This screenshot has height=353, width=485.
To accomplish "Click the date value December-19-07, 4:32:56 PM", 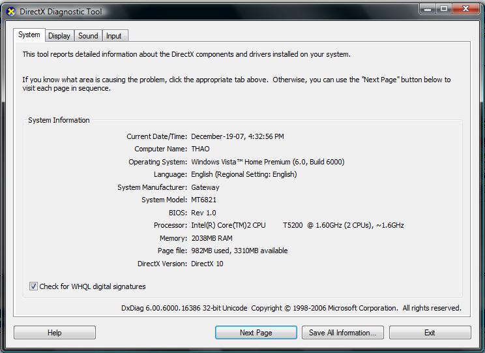I will (x=237, y=136).
